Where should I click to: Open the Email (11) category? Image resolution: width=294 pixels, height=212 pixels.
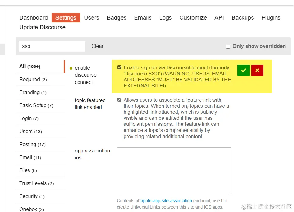[40, 157]
